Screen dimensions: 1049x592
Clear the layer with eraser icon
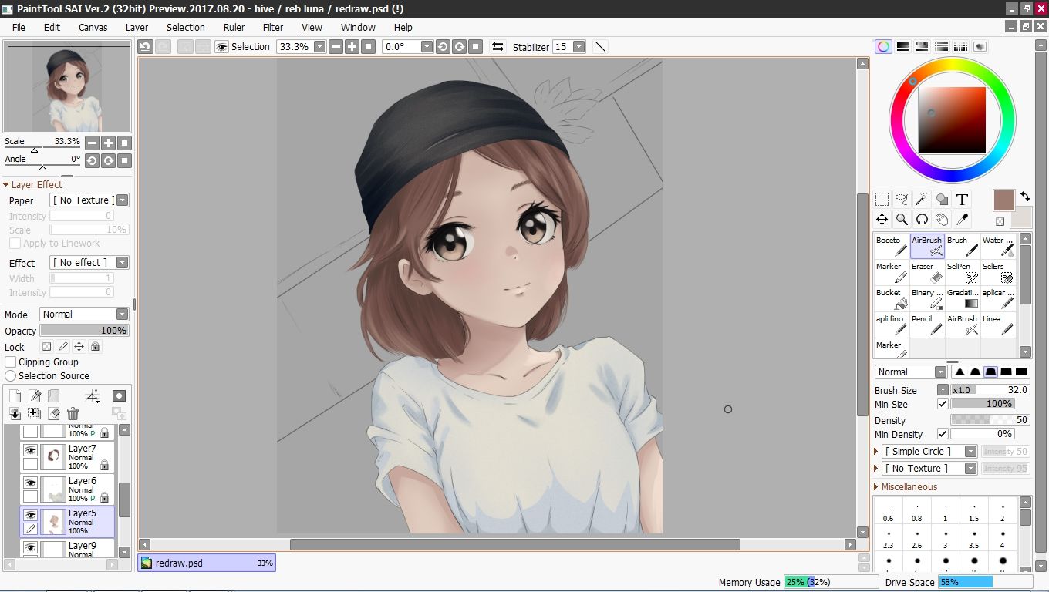click(54, 414)
